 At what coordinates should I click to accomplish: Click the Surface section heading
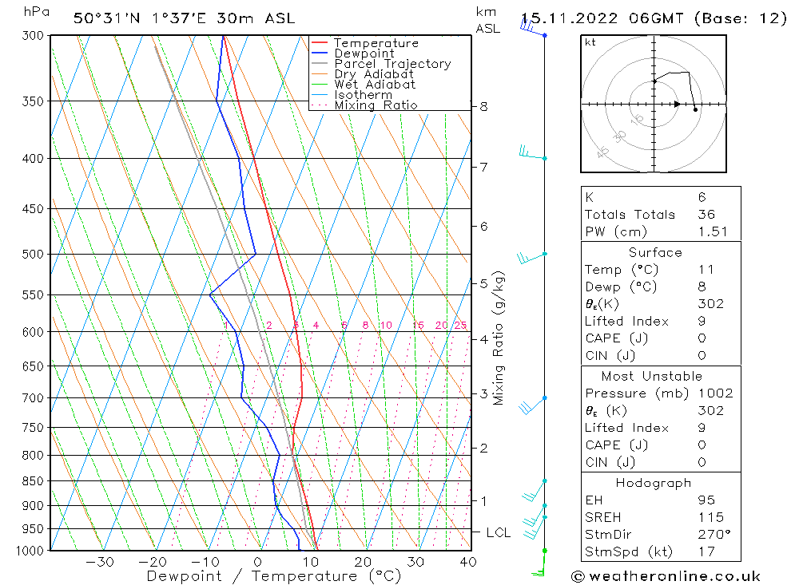(x=655, y=252)
